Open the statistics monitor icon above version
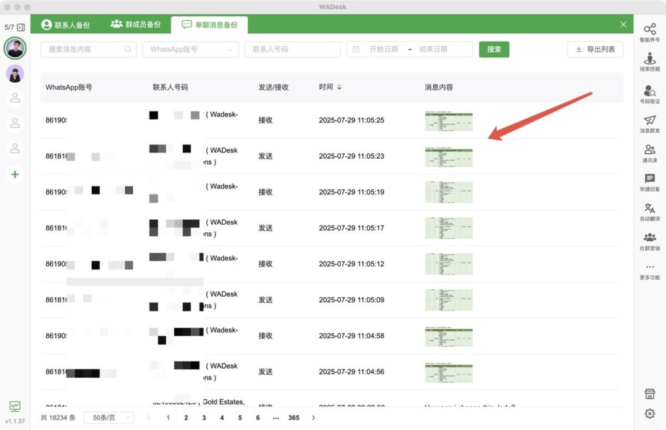Viewport: 666px width, 430px height. (15, 406)
